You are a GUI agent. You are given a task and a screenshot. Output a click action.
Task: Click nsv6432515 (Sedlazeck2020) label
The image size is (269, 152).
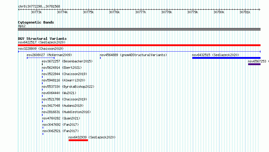(216, 55)
